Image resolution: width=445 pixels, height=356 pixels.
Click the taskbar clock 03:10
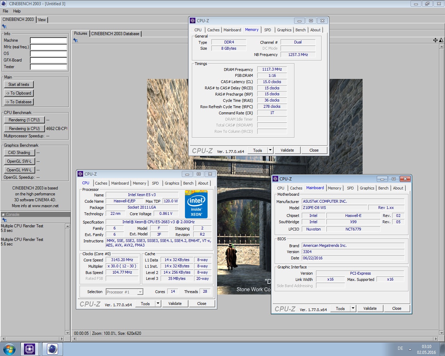tap(427, 347)
